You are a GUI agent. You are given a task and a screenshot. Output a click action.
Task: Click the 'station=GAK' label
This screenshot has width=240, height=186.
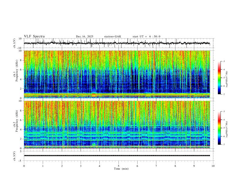pos(112,36)
